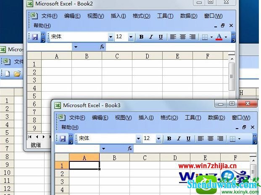Toggle Bold in Book2 window
The width and height of the screenshot is (261, 195).
pos(141,37)
